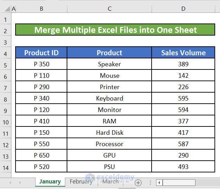Select column B header

point(41,9)
